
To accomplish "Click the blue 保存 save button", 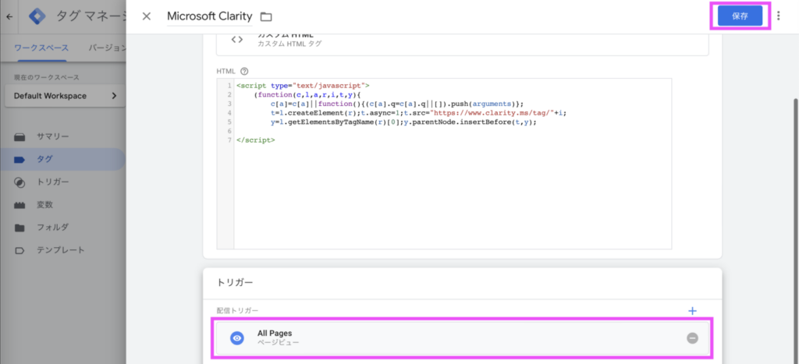I will pyautogui.click(x=740, y=16).
